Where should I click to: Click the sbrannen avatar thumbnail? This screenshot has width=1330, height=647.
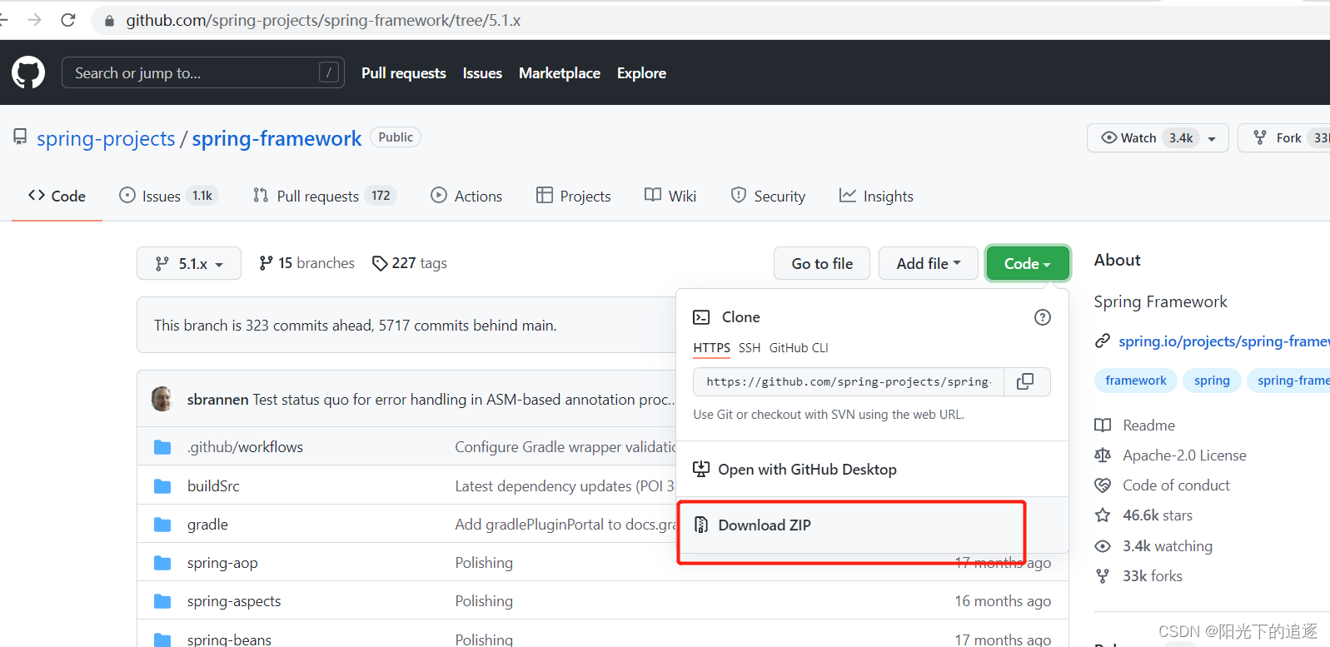click(162, 399)
